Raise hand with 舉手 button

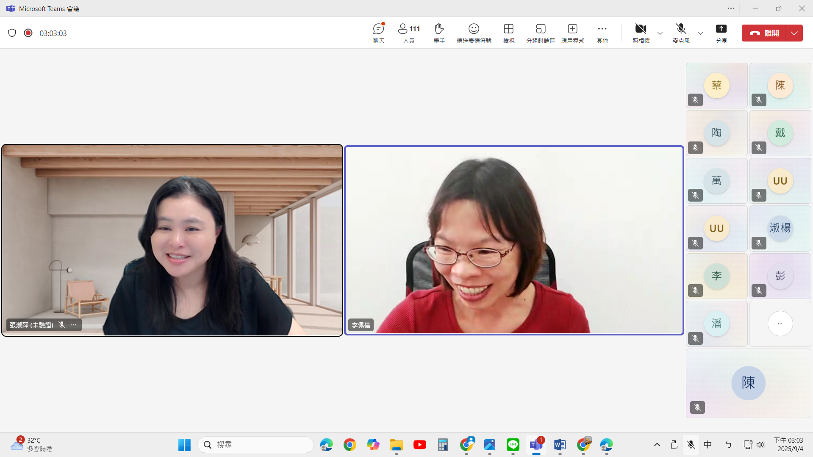point(439,33)
